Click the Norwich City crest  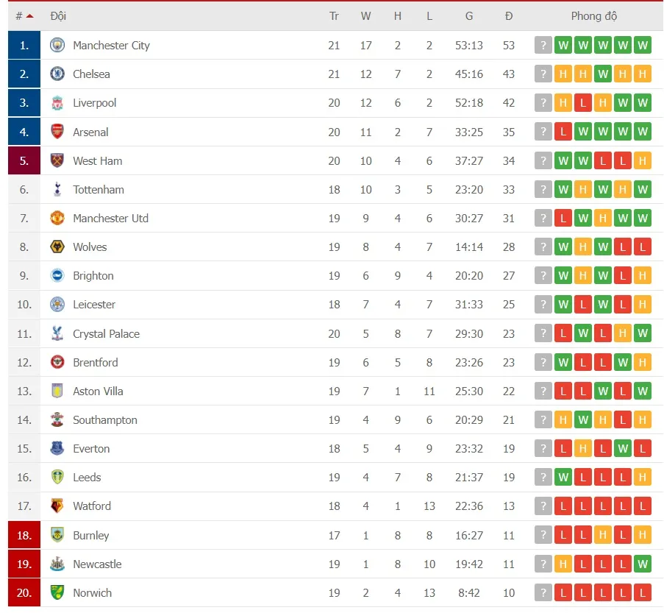[57, 592]
